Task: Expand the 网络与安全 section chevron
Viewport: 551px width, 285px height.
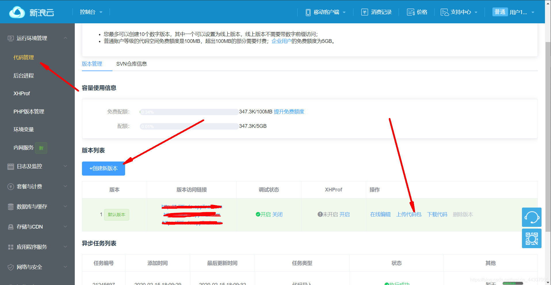Action: click(65, 267)
